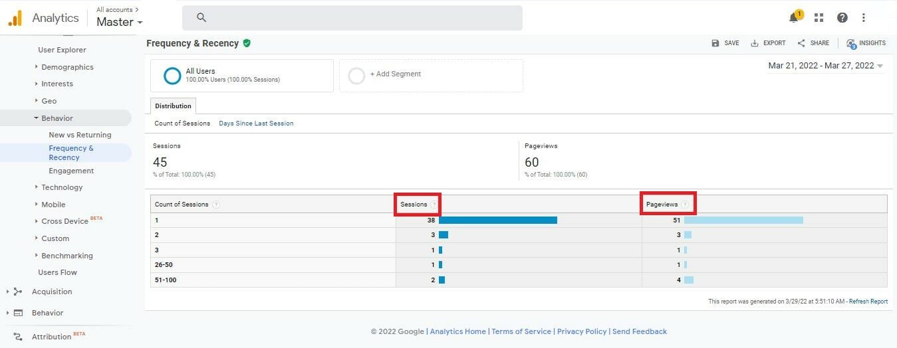Click the Share button
The width and height of the screenshot is (897, 348).
[813, 43]
